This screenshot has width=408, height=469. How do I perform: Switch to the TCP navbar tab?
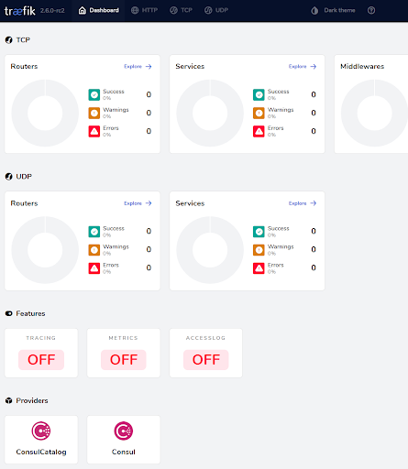click(x=181, y=10)
